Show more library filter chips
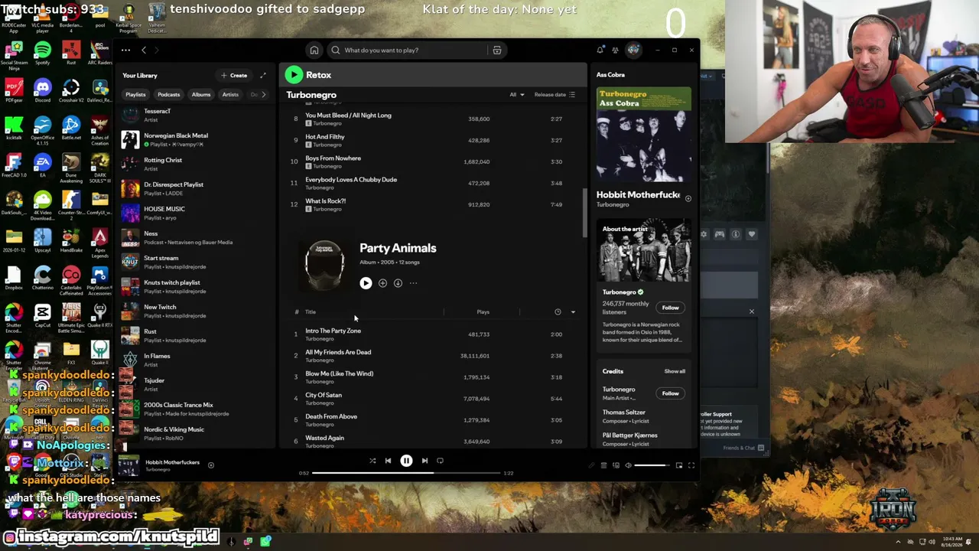Viewport: 979px width, 551px height. point(264,95)
